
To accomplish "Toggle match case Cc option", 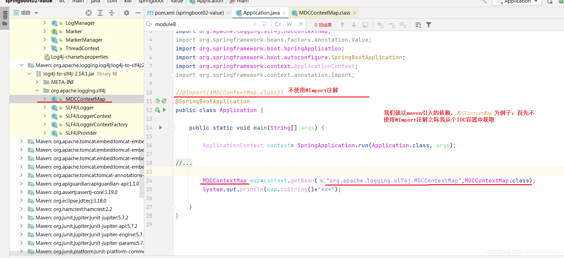I will pos(278,24).
